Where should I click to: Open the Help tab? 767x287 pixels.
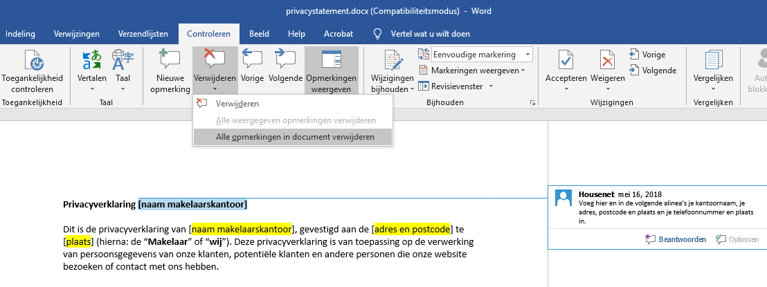[296, 34]
